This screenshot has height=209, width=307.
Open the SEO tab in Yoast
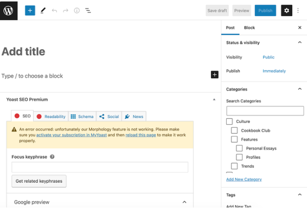[x=22, y=116]
